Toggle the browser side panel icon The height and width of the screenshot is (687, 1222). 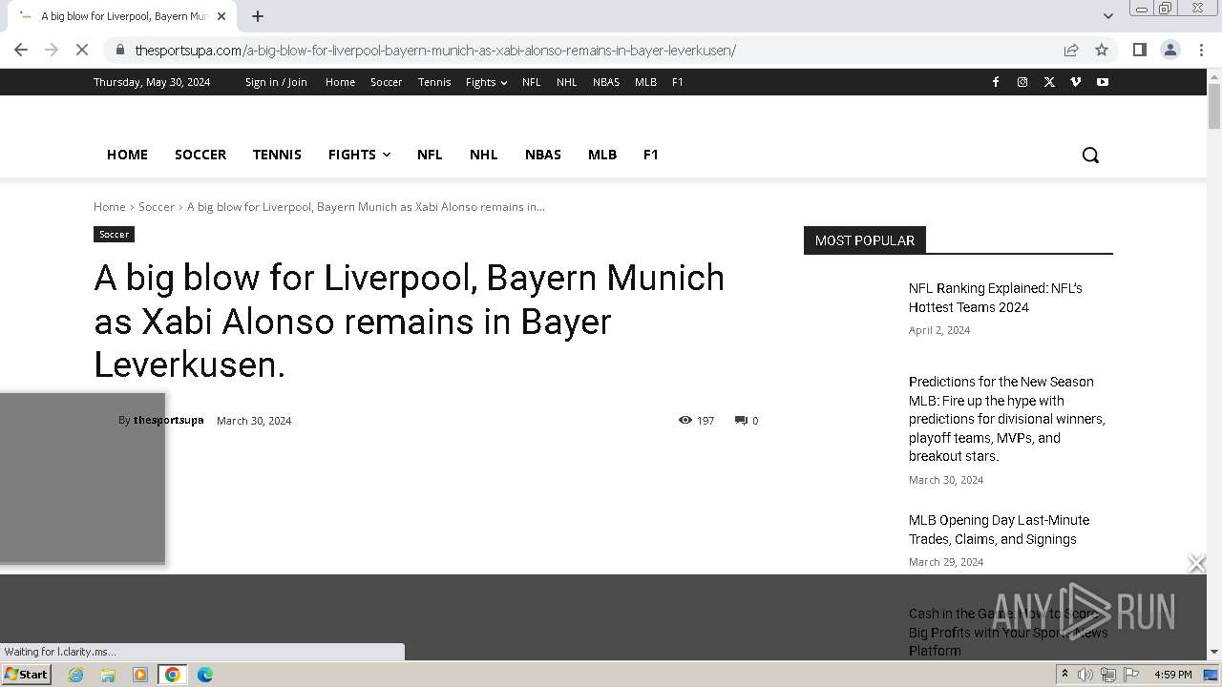coord(1139,50)
